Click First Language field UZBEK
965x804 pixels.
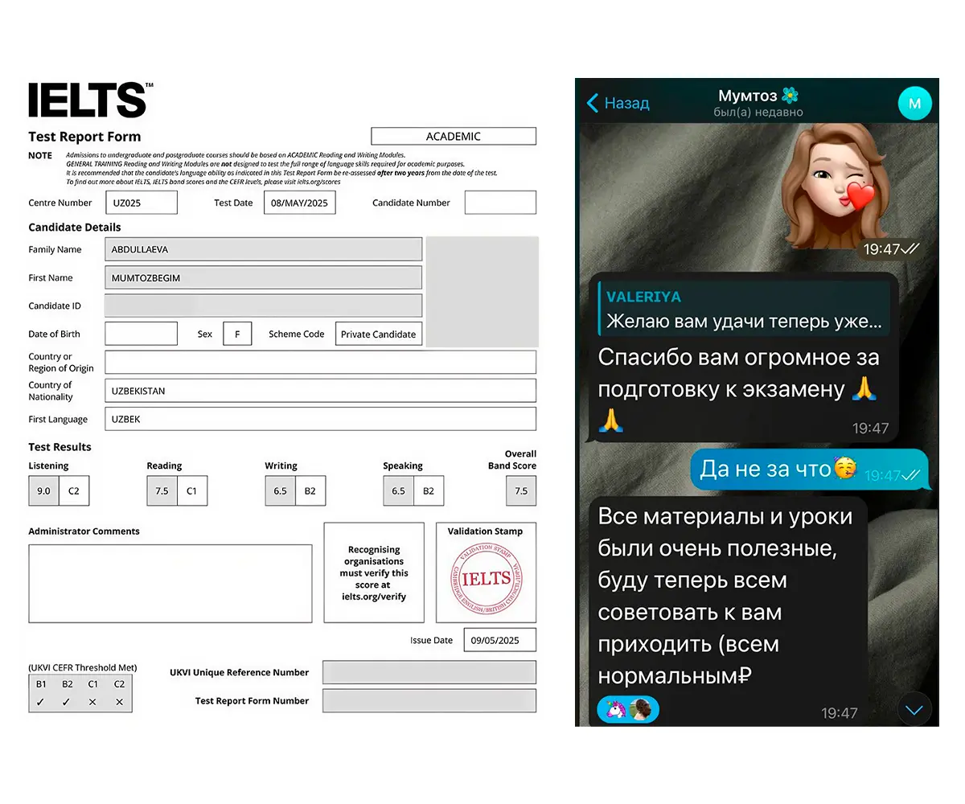320,419
